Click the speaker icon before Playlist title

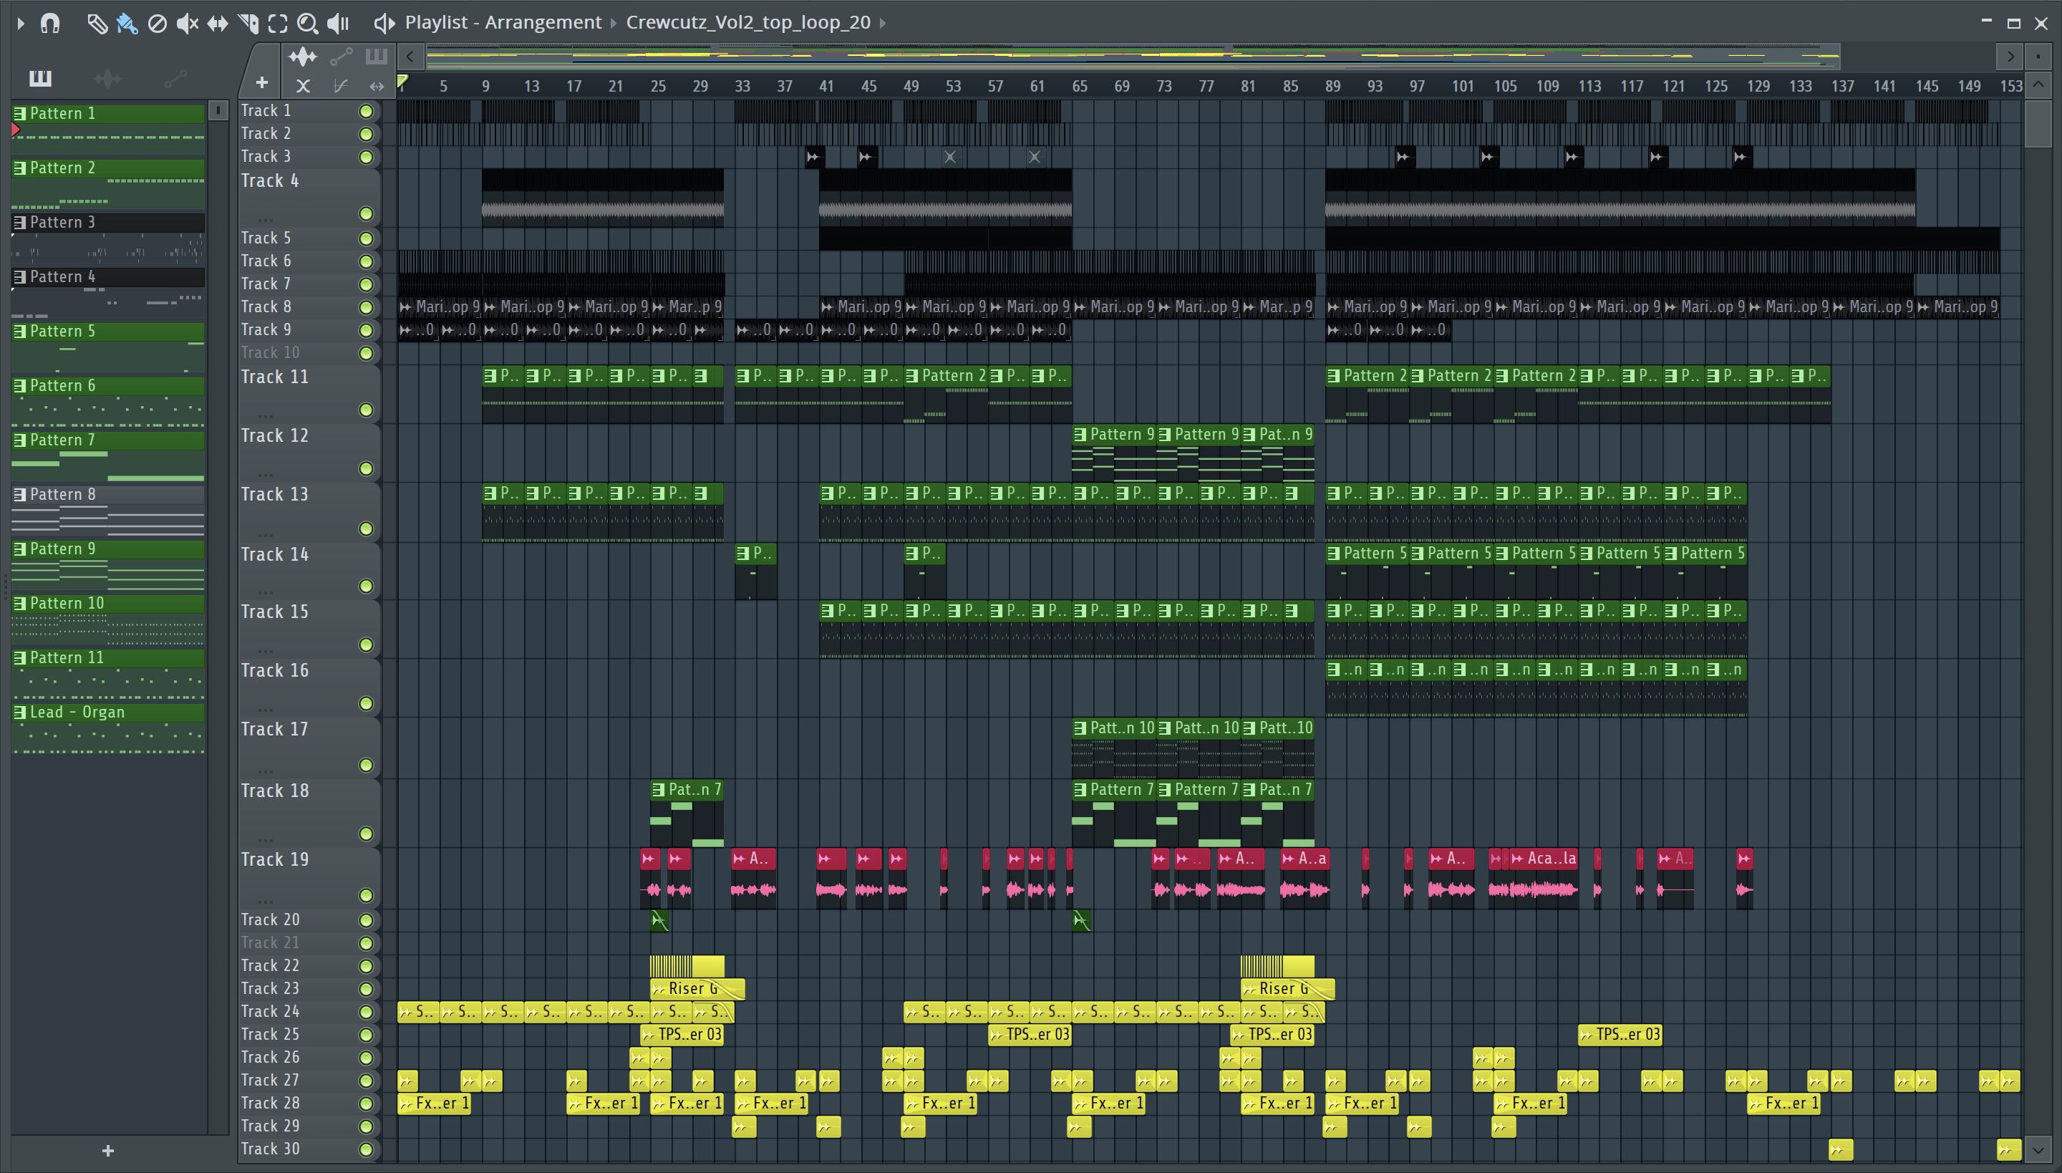coord(384,24)
